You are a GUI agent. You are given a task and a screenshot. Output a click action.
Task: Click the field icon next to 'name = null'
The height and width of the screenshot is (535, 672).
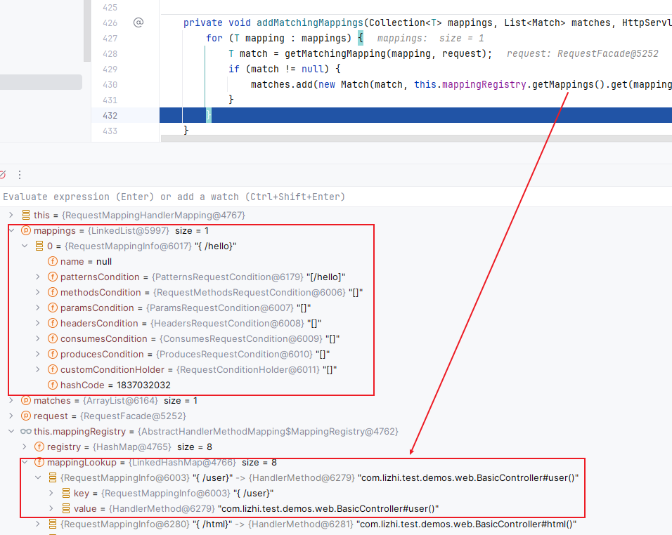[x=52, y=261]
